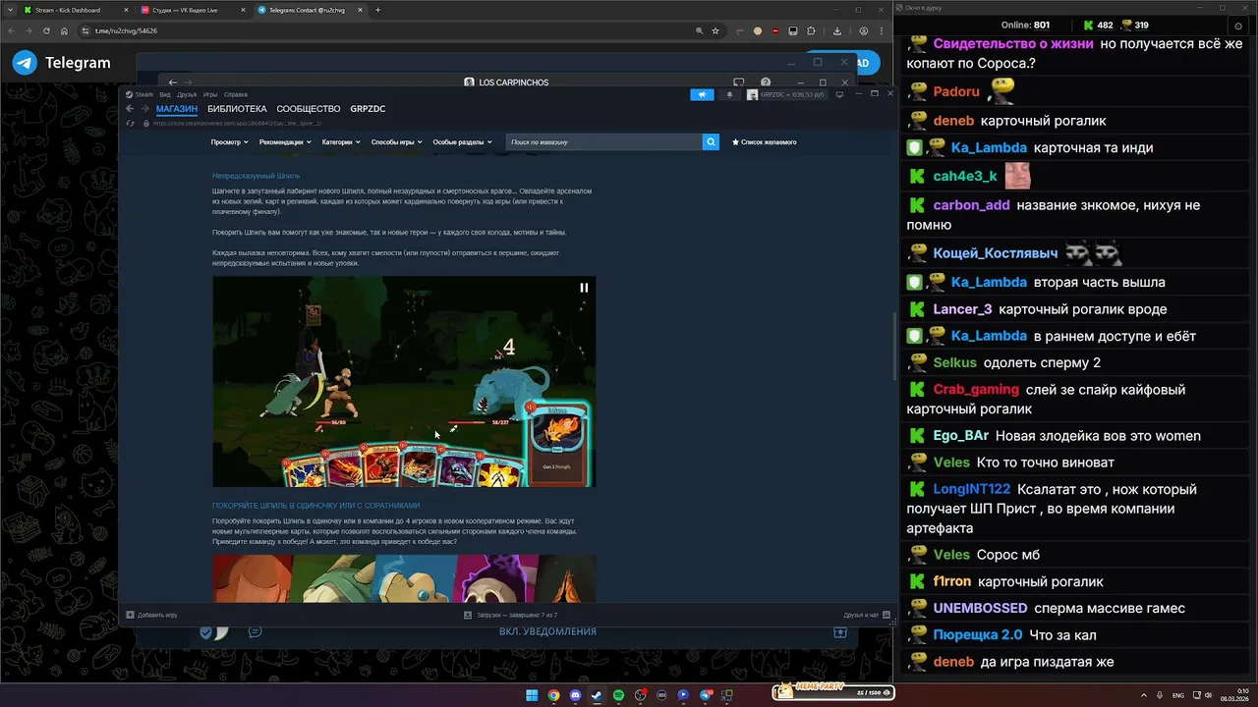Open Friends and chat in Steam

[x=866, y=615]
